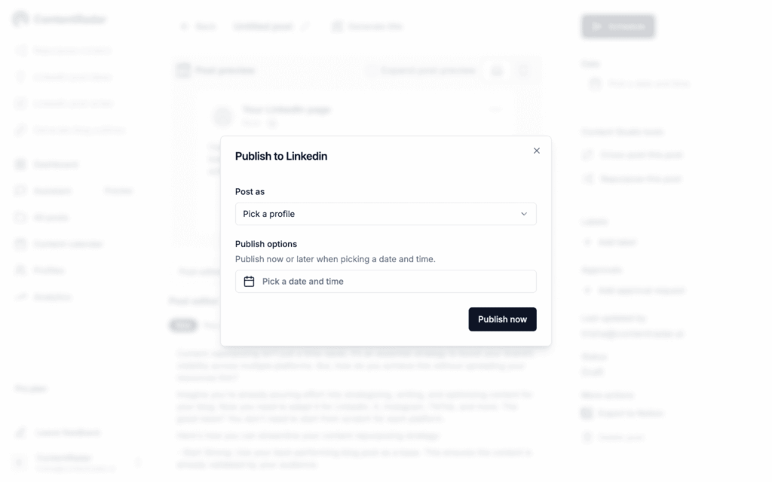This screenshot has height=482, width=772.
Task: Close the Publish to Linkedin dialog
Action: click(x=537, y=151)
